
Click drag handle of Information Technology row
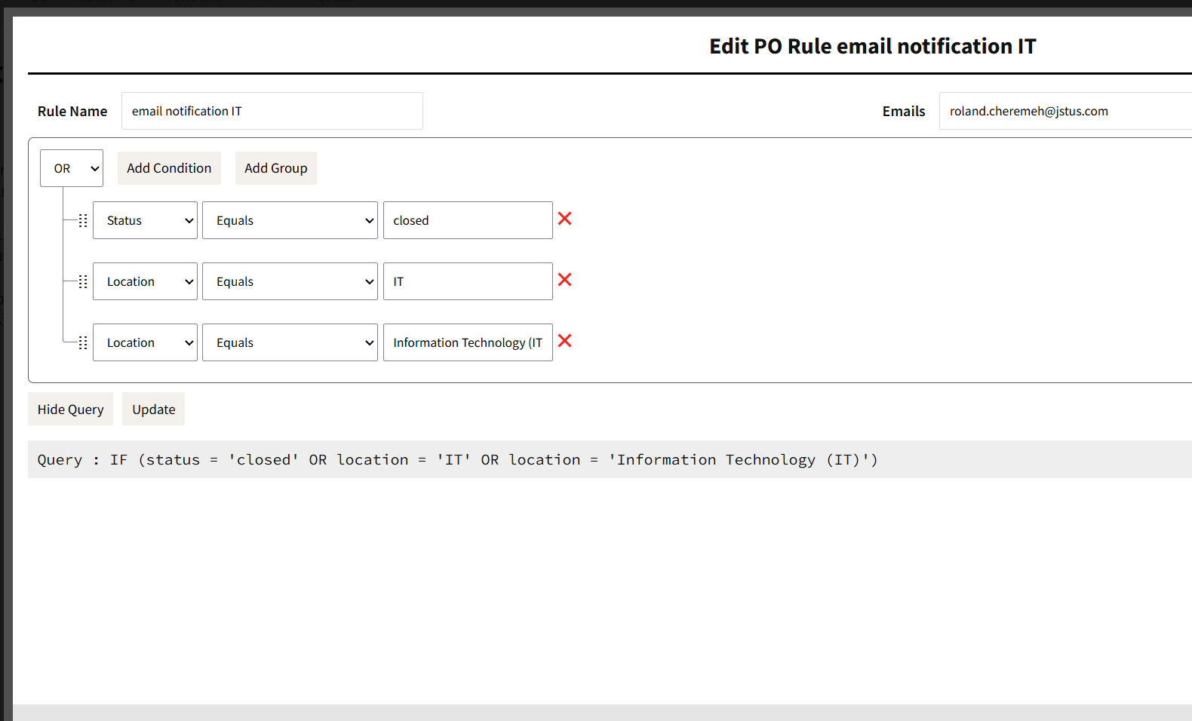pyautogui.click(x=83, y=342)
